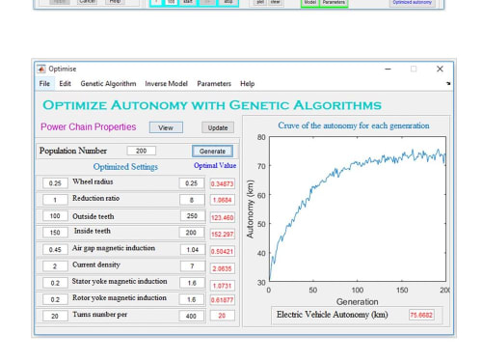Click the Electric Vehicle Autonomy value 75.6682
Viewport: 482px width, 362px height.
[x=421, y=315]
